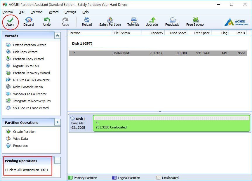Discard pending changes from the toolbar
This screenshot has width=252, height=181.
pos(29,22)
